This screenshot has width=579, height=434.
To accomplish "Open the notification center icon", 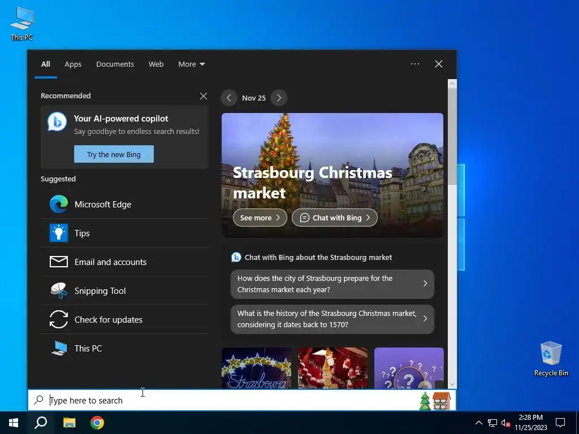I will [x=560, y=423].
